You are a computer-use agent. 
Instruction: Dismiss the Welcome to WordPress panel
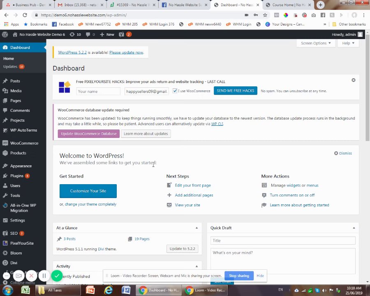click(343, 153)
